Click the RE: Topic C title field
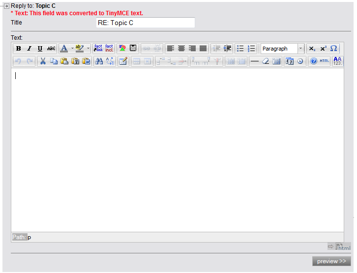This screenshot has width=357, height=273. pos(146,23)
